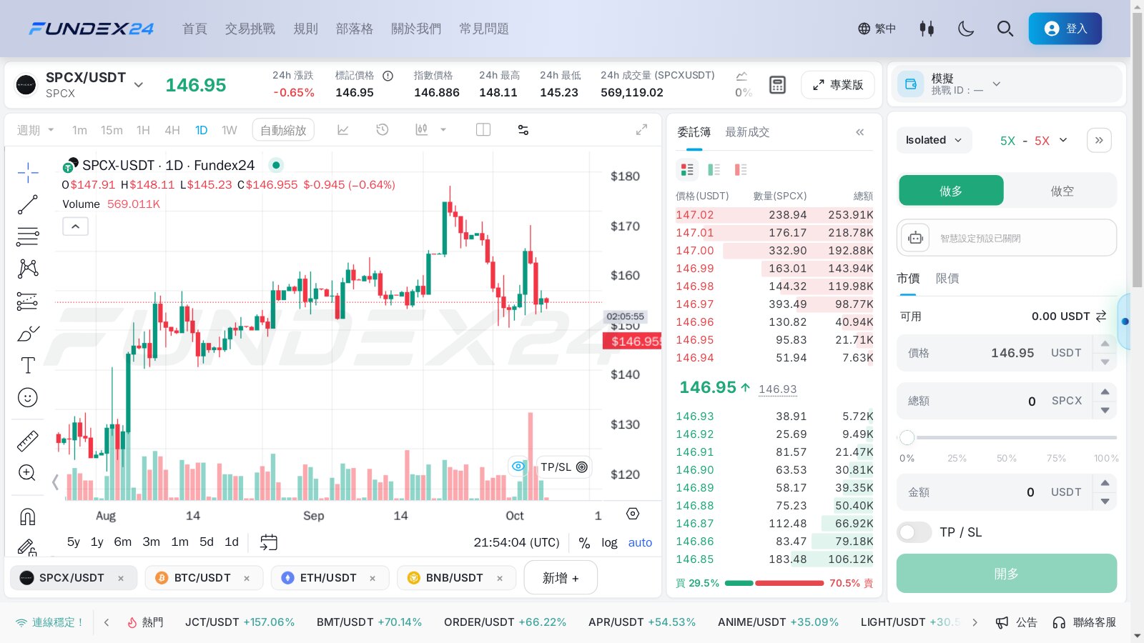Collapse the chart legend arrow

coord(76,226)
